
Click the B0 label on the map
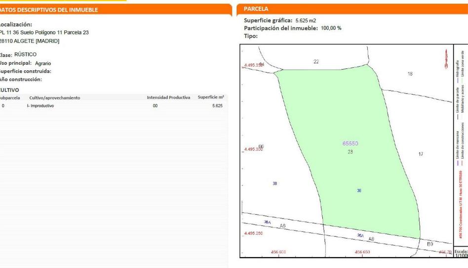(x=430, y=244)
